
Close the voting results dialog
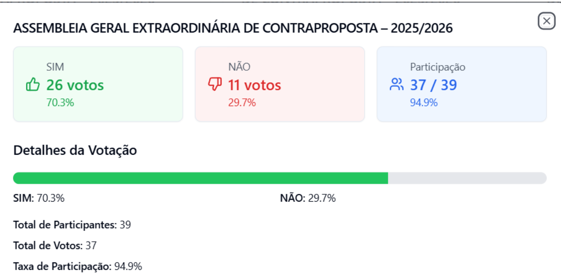pos(547,21)
